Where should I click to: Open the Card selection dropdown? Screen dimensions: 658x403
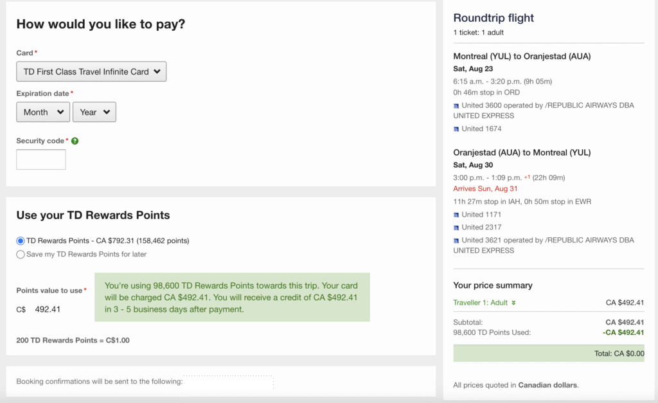(x=91, y=72)
